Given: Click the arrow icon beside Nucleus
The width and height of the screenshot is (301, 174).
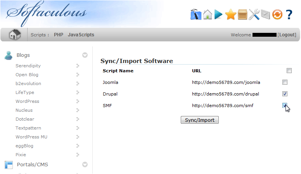Looking at the screenshot, I should click(78, 110).
